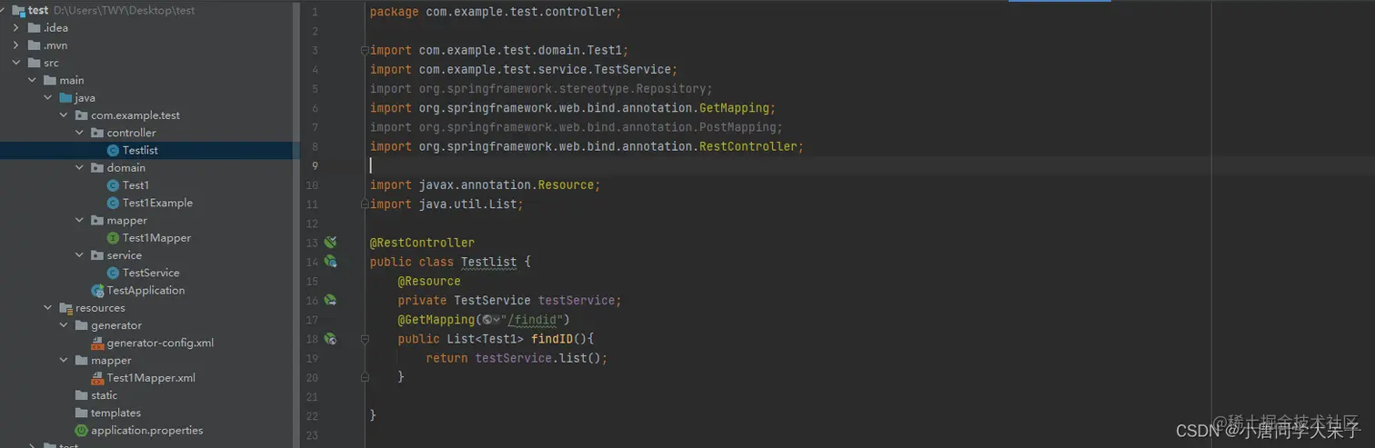
Task: Collapse the main folder
Action: (x=33, y=81)
